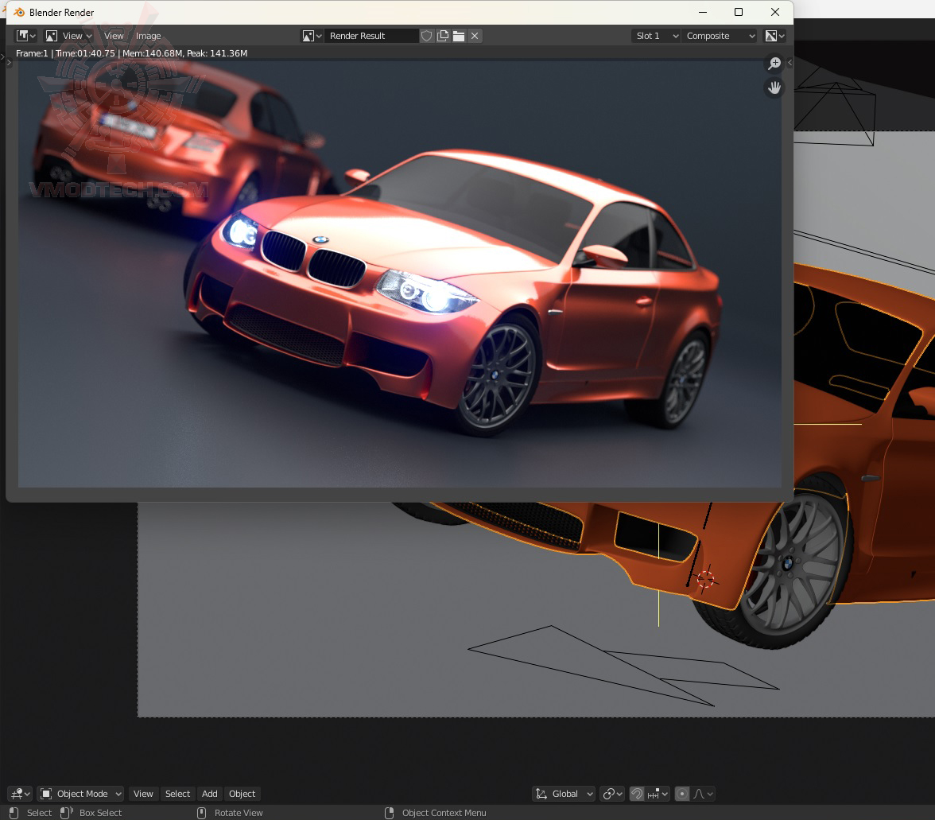Browse linked images with image icon dropdown
The image size is (935, 820).
click(x=312, y=36)
